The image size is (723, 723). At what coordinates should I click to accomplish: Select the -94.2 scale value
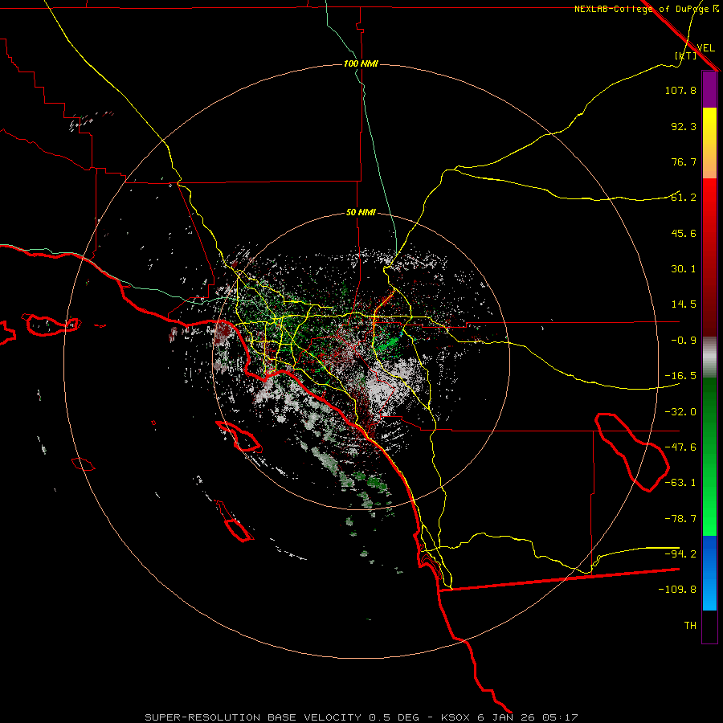click(680, 554)
